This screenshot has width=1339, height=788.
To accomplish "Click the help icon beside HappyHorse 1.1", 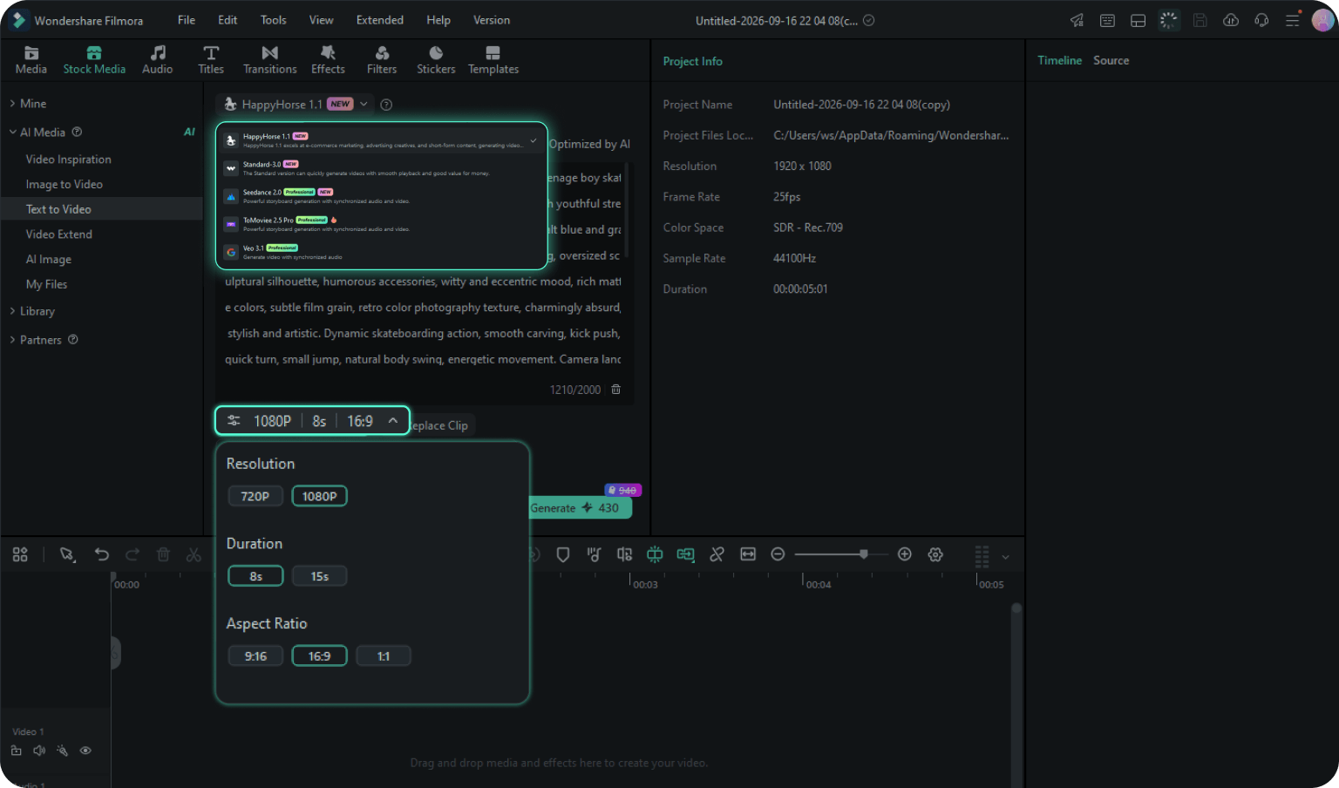I will [x=386, y=105].
